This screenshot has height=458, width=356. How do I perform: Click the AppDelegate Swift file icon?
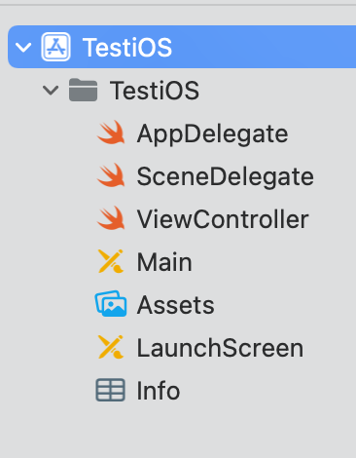click(x=111, y=133)
